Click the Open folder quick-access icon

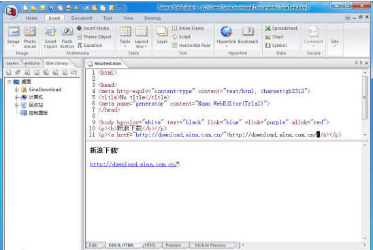click(x=34, y=8)
